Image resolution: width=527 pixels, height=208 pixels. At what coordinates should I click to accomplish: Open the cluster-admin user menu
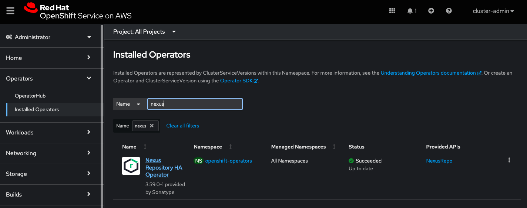[493, 11]
